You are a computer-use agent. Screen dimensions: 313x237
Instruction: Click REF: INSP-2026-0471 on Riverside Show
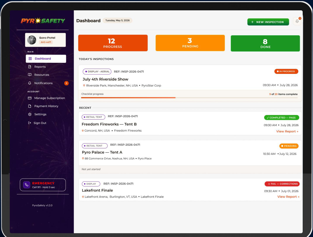[129, 71]
